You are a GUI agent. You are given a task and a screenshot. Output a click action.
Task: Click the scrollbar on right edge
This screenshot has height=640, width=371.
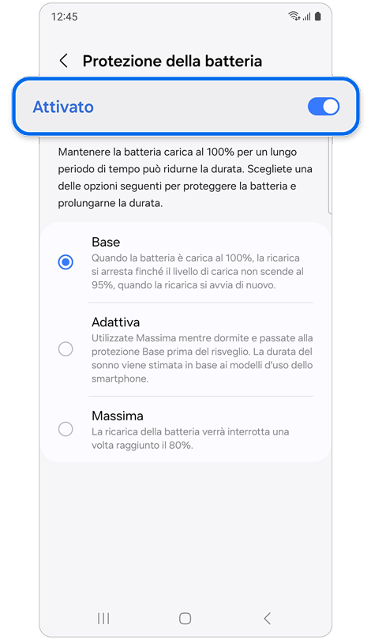pos(330,175)
